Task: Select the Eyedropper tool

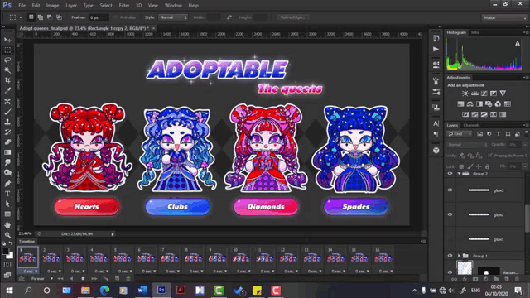Action: click(7, 90)
